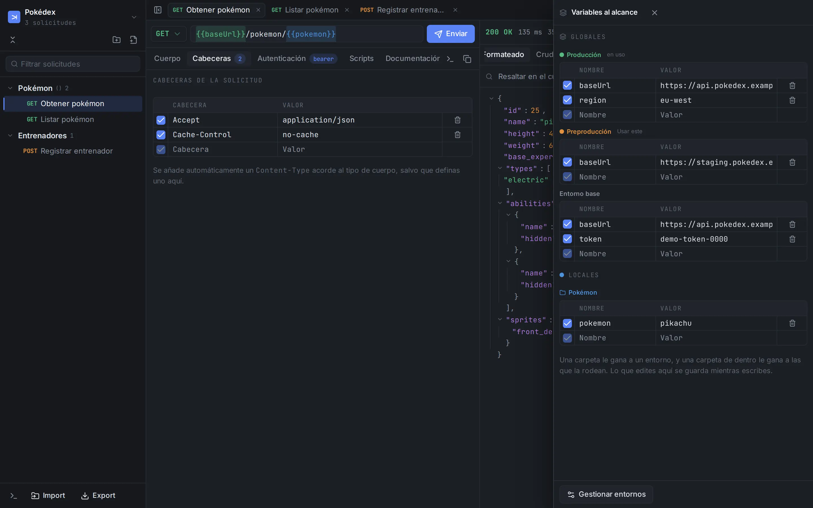
Task: Collapse the "types" JSON node
Action: coord(500,168)
